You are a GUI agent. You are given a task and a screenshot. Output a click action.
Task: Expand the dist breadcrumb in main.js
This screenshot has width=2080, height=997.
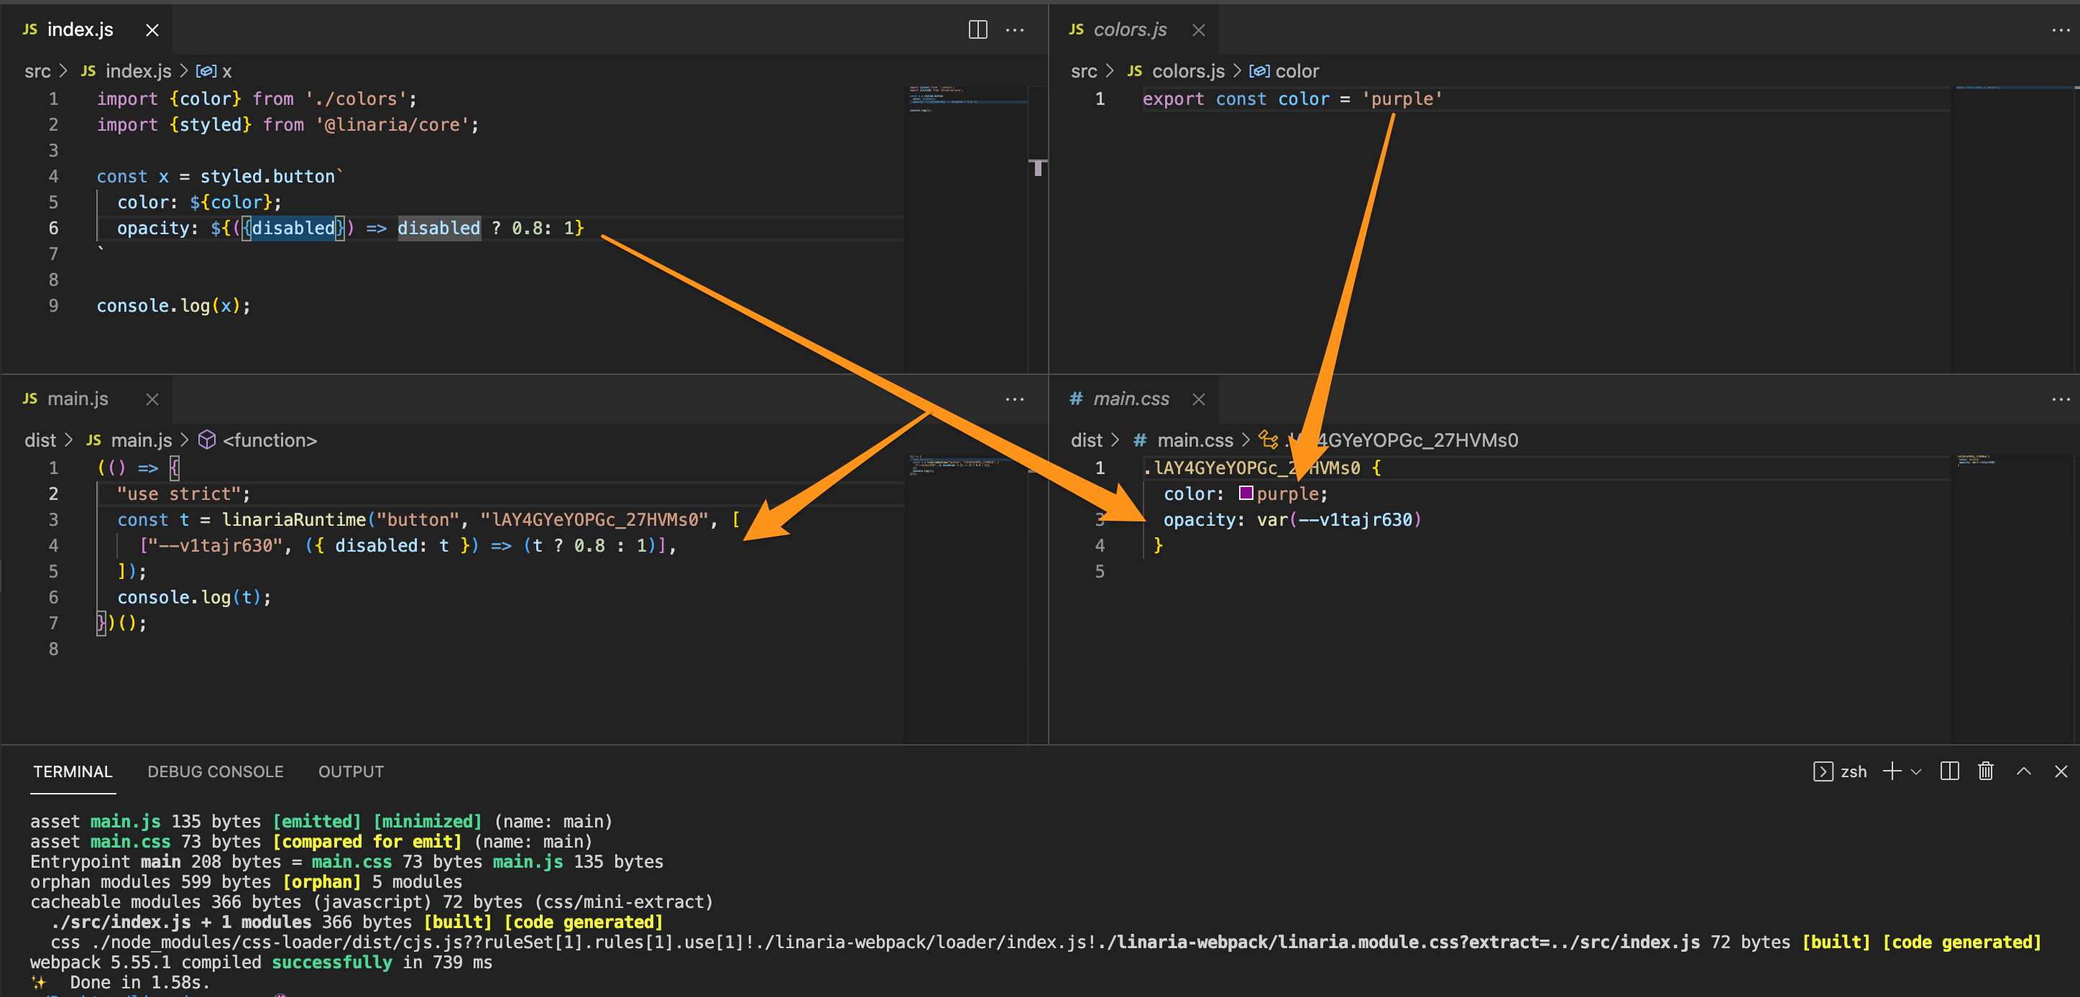pos(40,440)
